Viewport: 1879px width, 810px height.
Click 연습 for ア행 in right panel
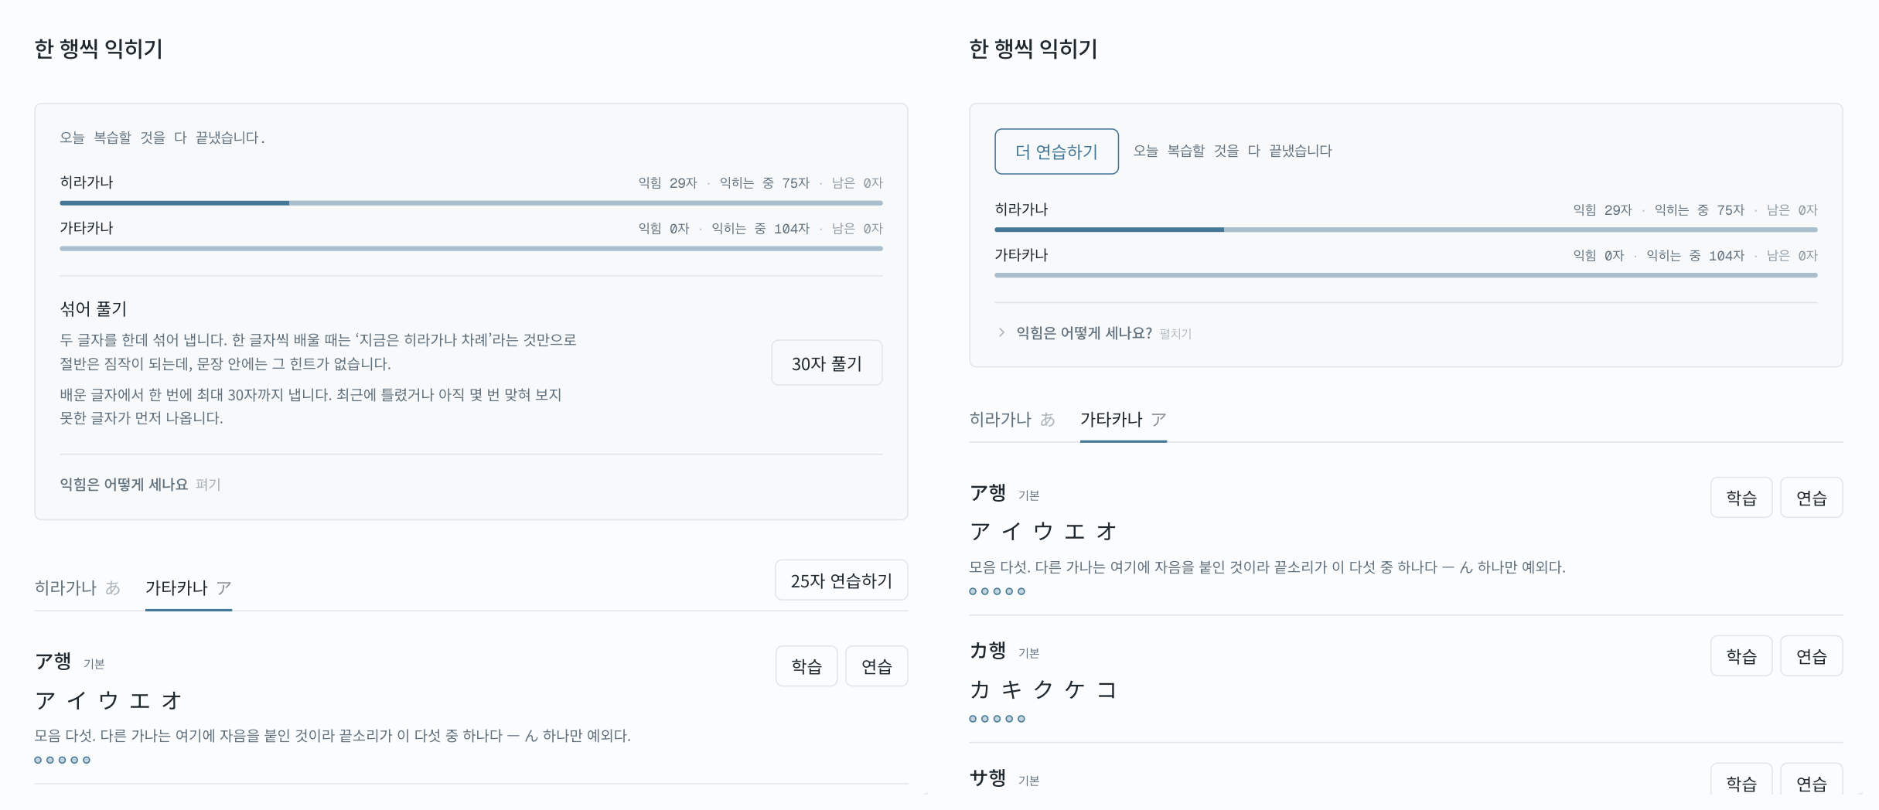point(1812,498)
